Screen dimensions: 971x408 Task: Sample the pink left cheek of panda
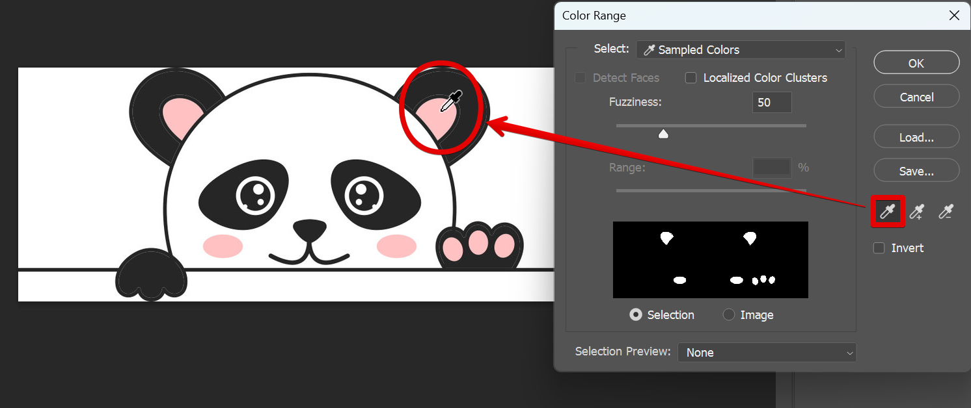[x=223, y=246]
